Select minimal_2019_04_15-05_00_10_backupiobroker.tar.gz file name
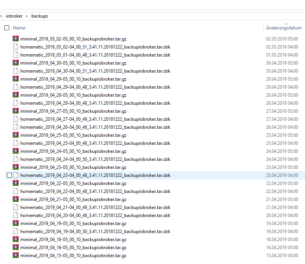Image resolution: width=305 pixels, height=264 pixels. [73, 256]
